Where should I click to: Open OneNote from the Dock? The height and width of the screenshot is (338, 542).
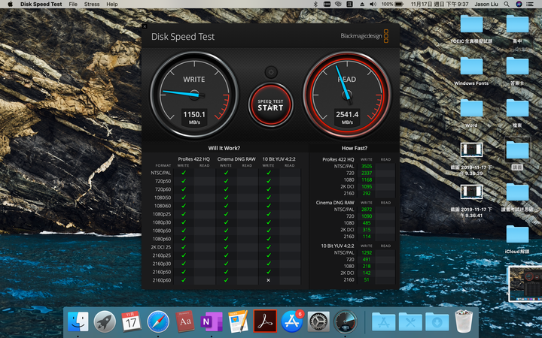[x=212, y=321]
